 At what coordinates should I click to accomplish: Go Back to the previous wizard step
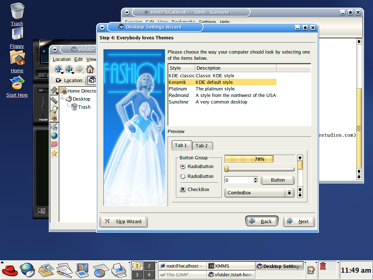(x=262, y=221)
